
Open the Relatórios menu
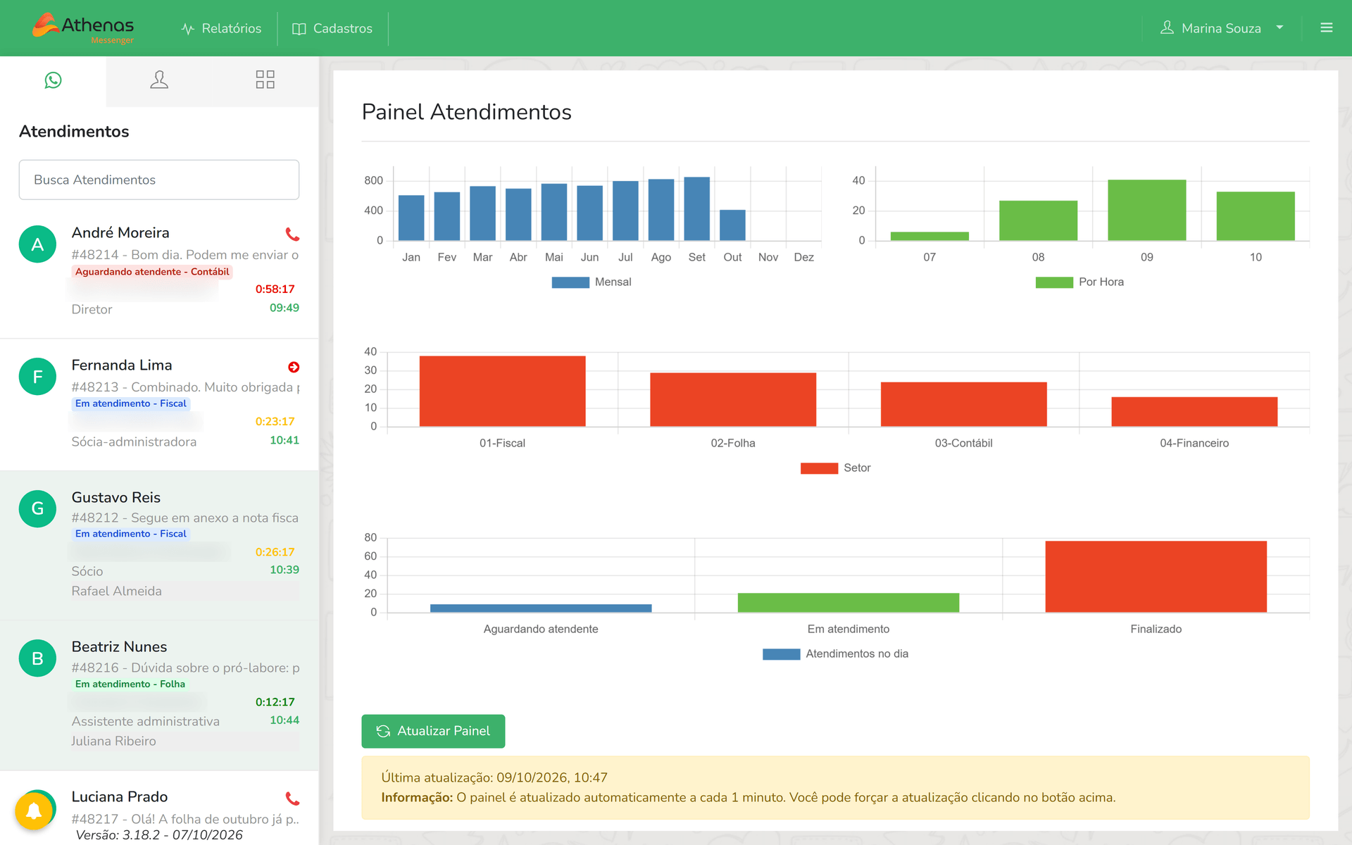click(x=221, y=28)
